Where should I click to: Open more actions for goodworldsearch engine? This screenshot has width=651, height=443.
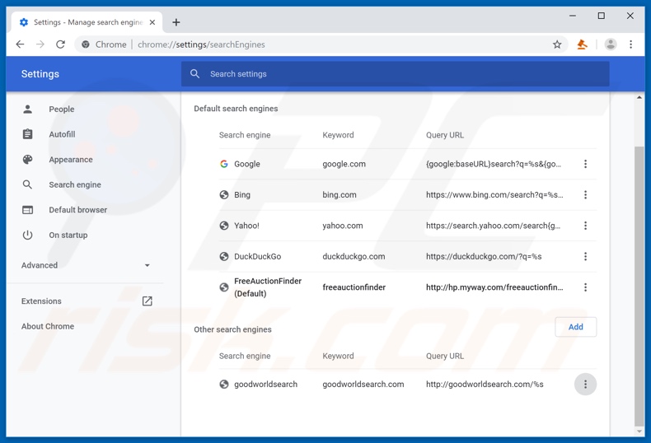point(585,384)
